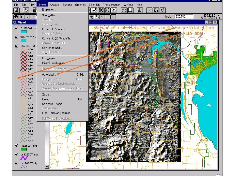Open the Query menu item
The width and height of the screenshot is (235, 176).
(x=46, y=99)
